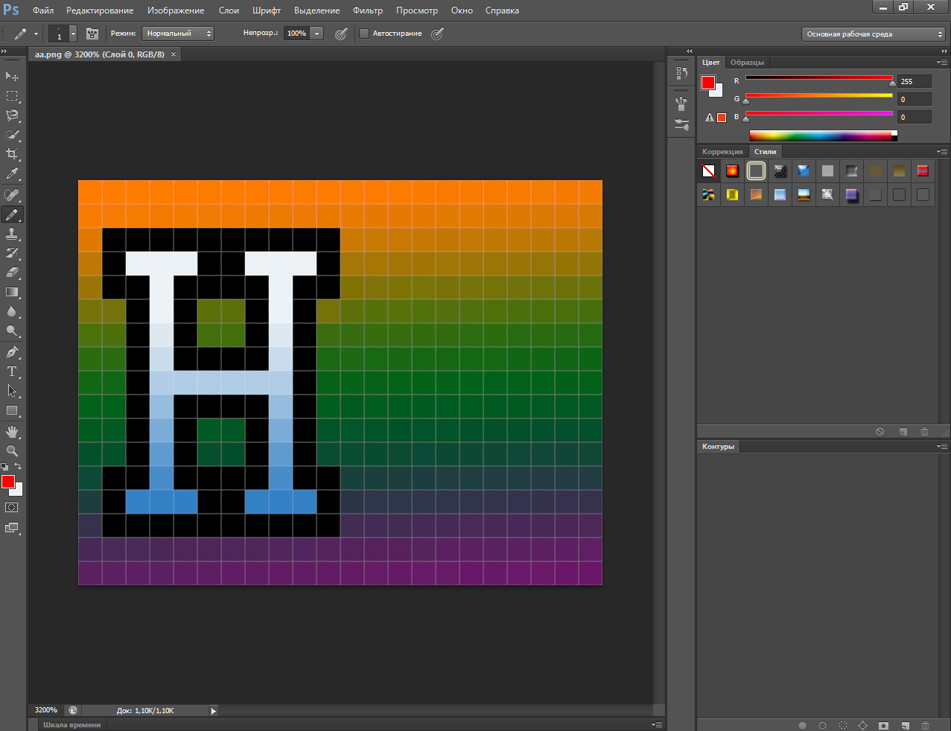
Task: Select the Hand tool
Action: [12, 432]
